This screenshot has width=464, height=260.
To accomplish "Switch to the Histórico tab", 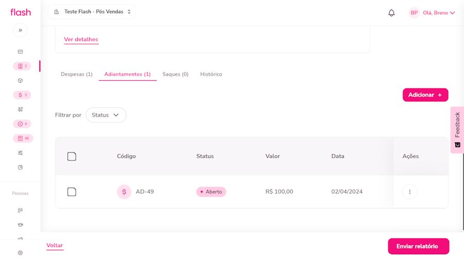I will pyautogui.click(x=211, y=75).
